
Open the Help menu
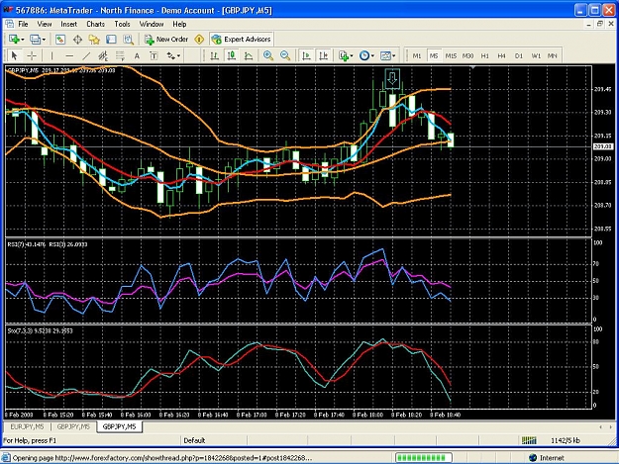click(179, 24)
